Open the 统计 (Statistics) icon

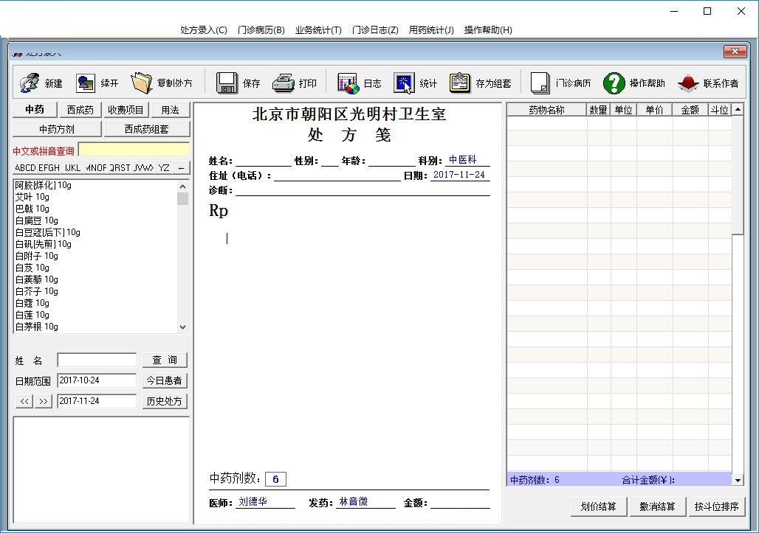(x=404, y=83)
